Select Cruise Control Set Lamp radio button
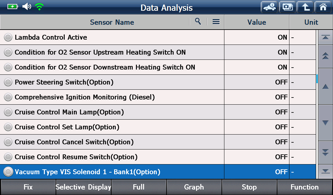This screenshot has height=195, width=333. coord(8,127)
